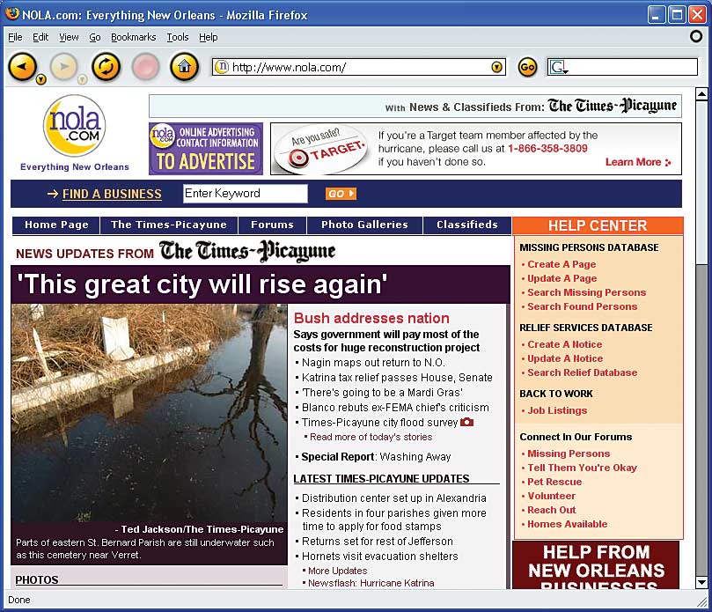
Task: Open the Go menu
Action: (94, 37)
